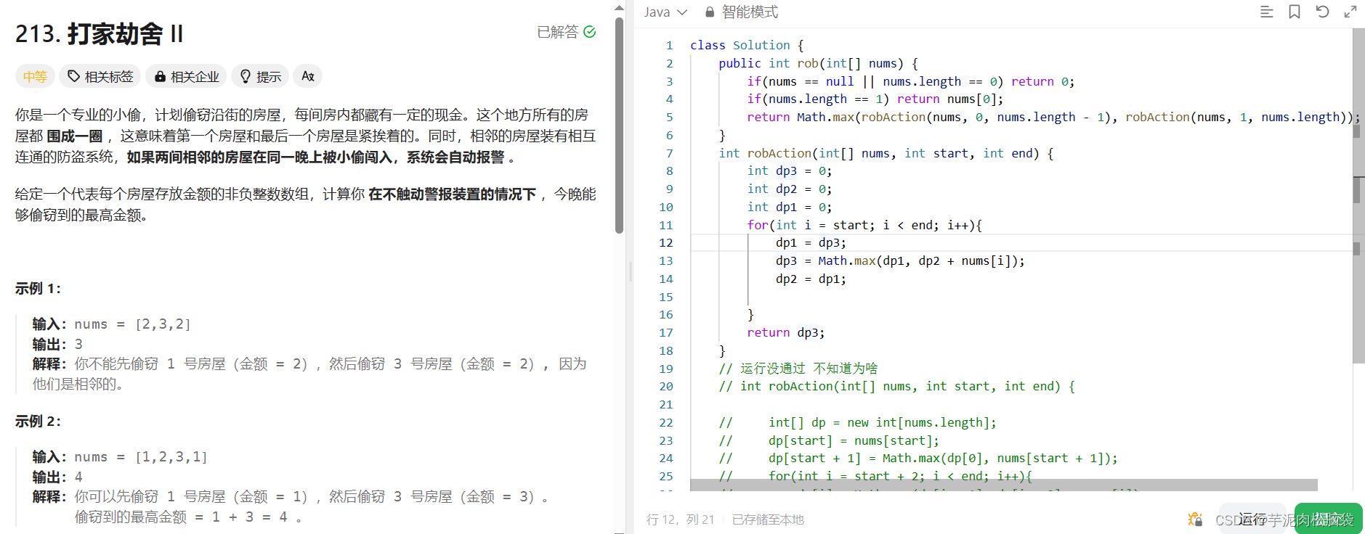The height and width of the screenshot is (534, 1365).
Task: Click line number 1 in the gutter
Action: [x=670, y=45]
